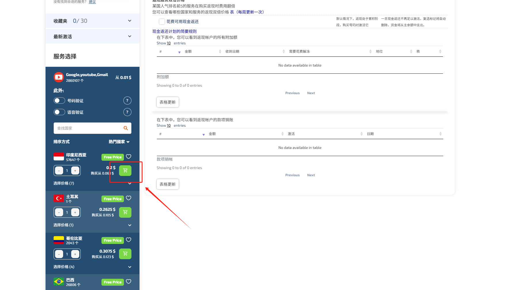Change Show 10 entries in write-off table
The height and width of the screenshot is (290, 509).
pos(169,126)
